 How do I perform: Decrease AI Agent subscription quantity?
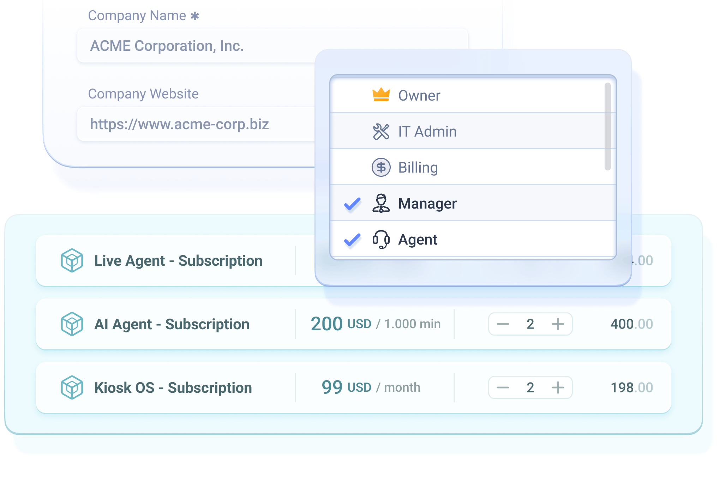pos(503,324)
